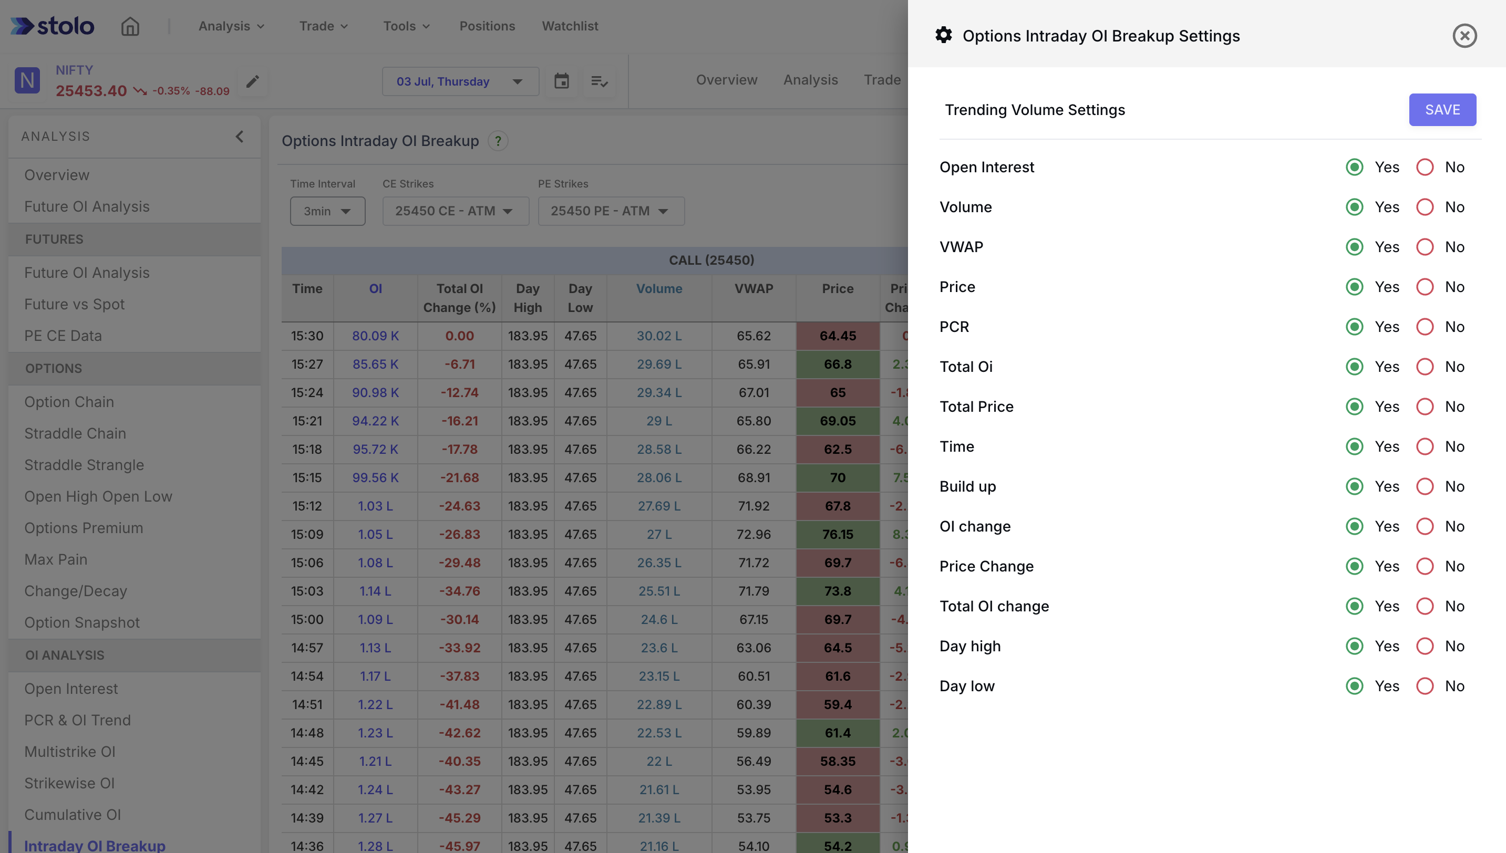Open Multistrike OI in sidebar
1506x853 pixels.
tap(69, 752)
